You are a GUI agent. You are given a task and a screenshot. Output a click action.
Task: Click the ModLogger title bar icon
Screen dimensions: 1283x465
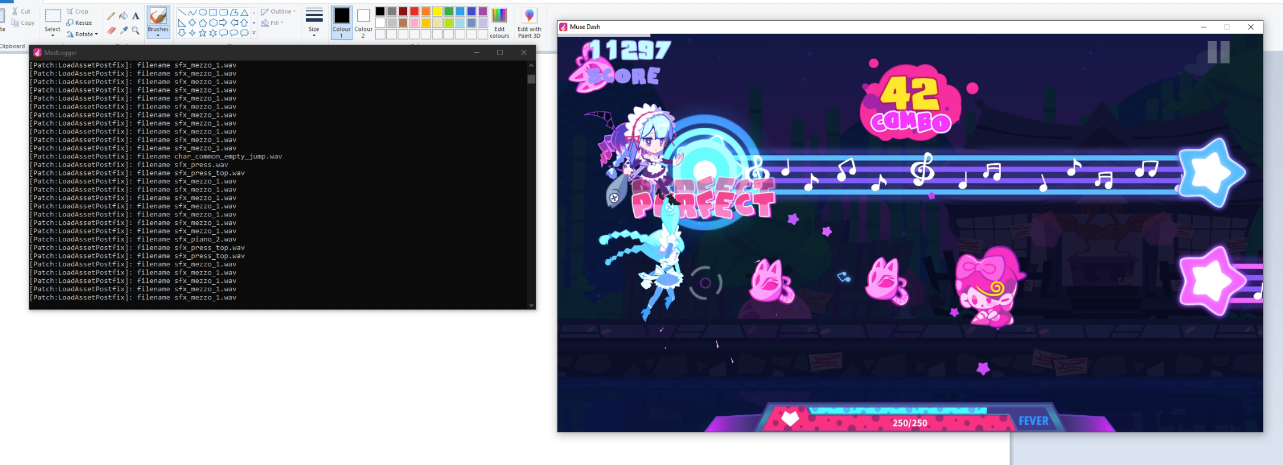click(37, 52)
